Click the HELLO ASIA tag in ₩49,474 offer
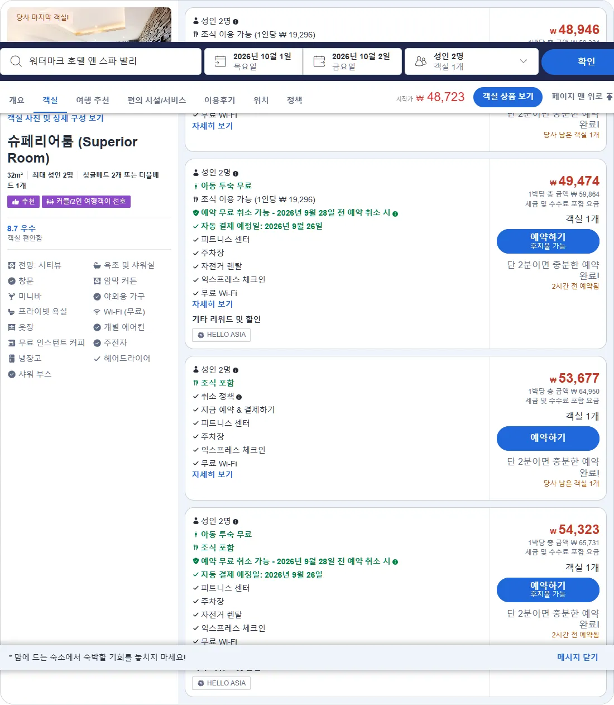The width and height of the screenshot is (614, 705). 221,335
